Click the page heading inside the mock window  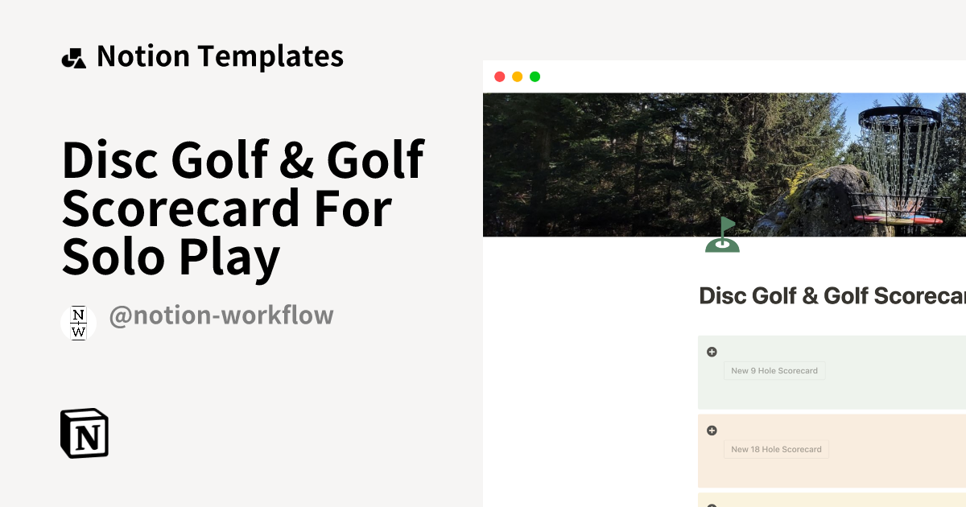(829, 295)
